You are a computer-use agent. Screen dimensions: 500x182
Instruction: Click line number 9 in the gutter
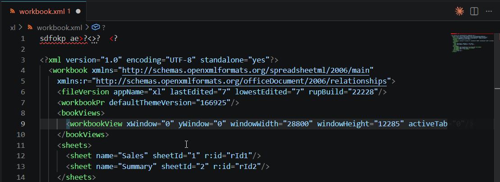pos(23,124)
